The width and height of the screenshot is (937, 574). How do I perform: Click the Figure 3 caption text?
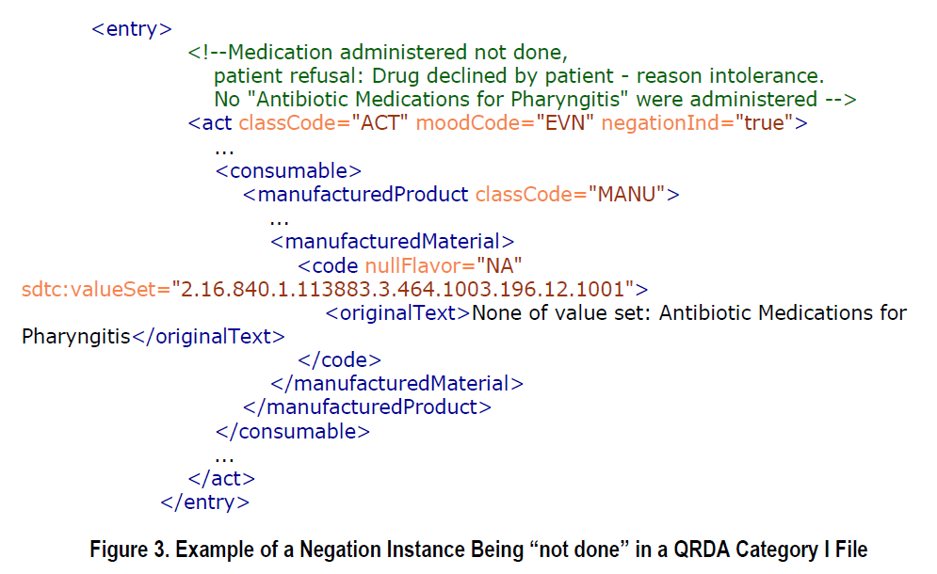point(478,550)
